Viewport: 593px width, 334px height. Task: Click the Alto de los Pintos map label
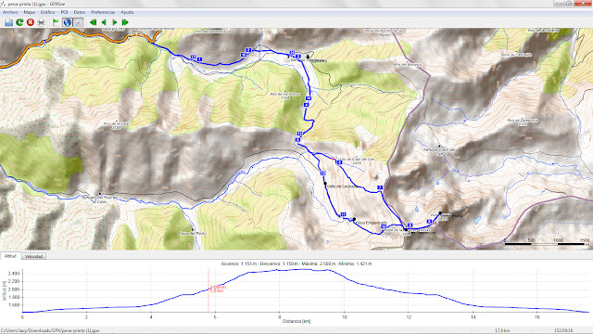(x=285, y=96)
